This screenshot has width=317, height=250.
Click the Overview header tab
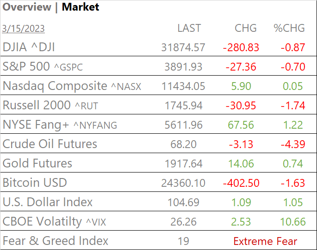(27, 7)
